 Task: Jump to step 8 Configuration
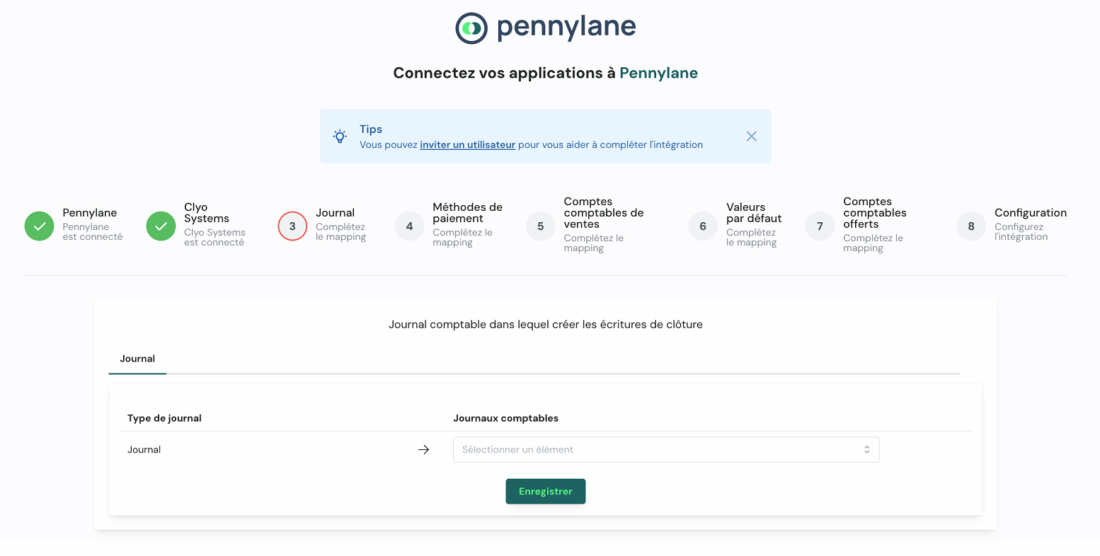(x=971, y=226)
